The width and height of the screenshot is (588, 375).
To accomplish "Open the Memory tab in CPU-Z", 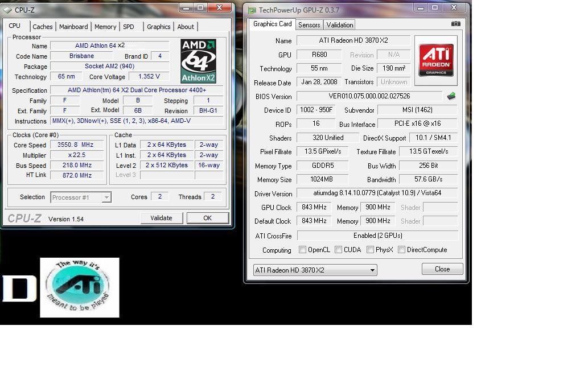I will tap(105, 27).
